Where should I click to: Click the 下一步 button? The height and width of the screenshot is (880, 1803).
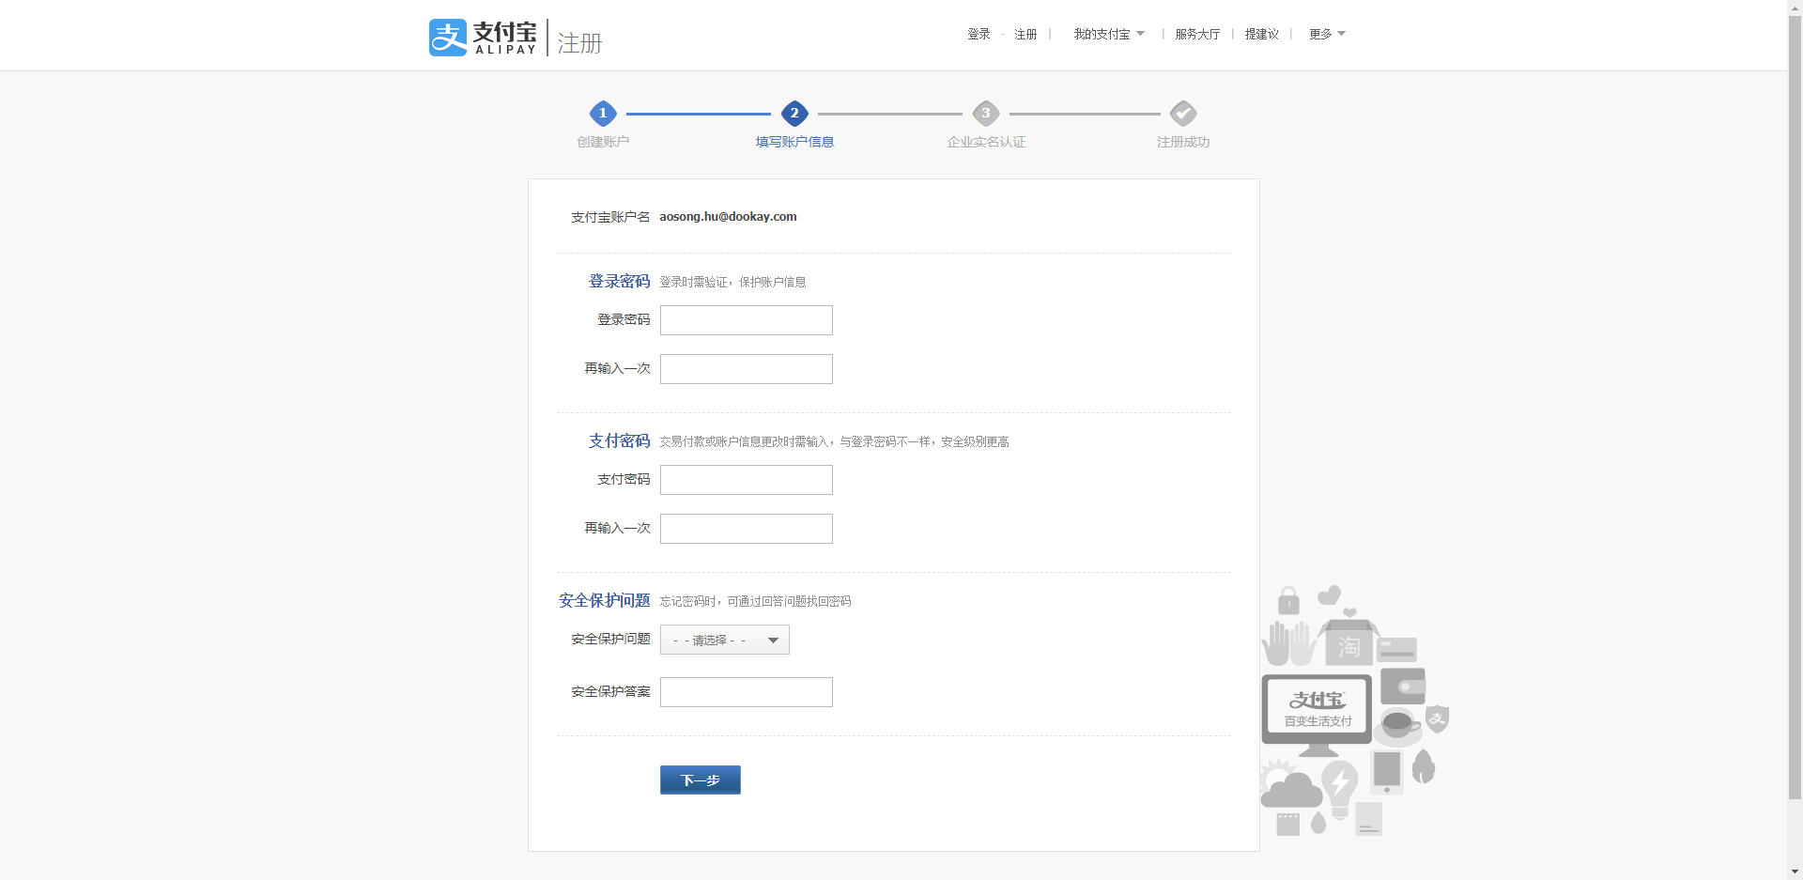(701, 780)
